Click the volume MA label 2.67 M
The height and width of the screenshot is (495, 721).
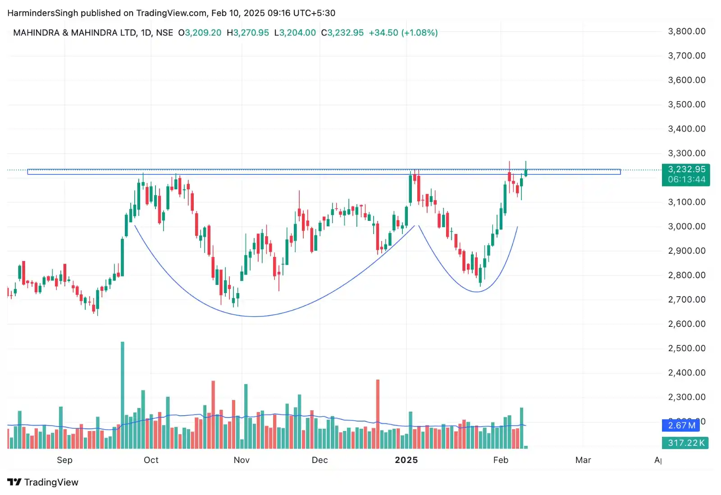(681, 425)
